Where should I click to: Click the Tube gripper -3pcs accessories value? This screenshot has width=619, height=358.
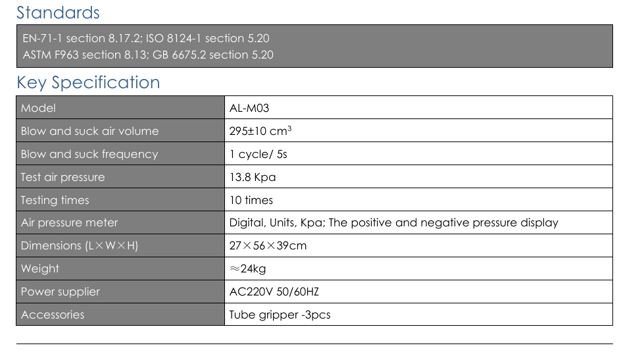point(280,315)
